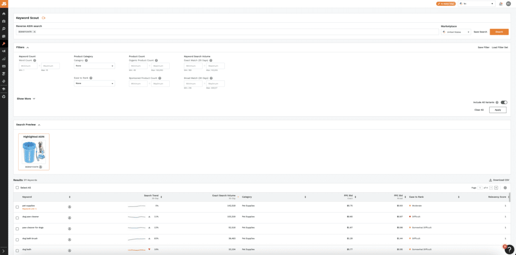The width and height of the screenshot is (516, 255).
Task: Open the Category dropdown filter
Action: pyautogui.click(x=94, y=66)
